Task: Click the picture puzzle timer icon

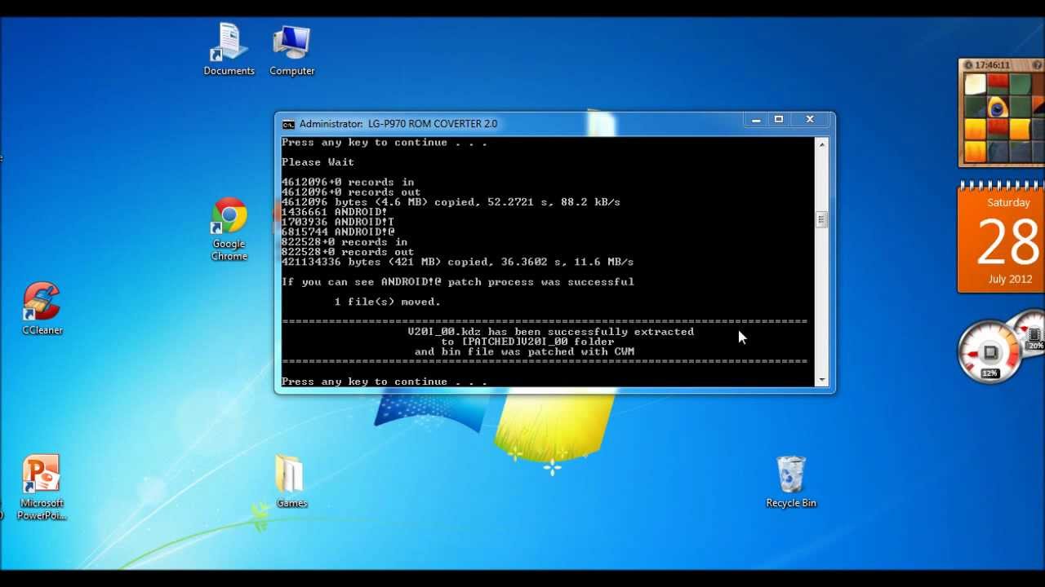Action: [x=968, y=65]
